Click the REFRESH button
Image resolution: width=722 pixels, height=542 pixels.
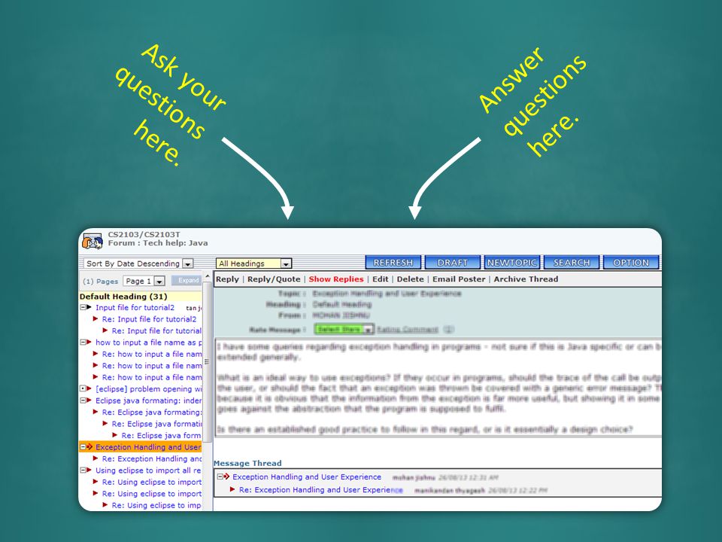click(x=393, y=263)
